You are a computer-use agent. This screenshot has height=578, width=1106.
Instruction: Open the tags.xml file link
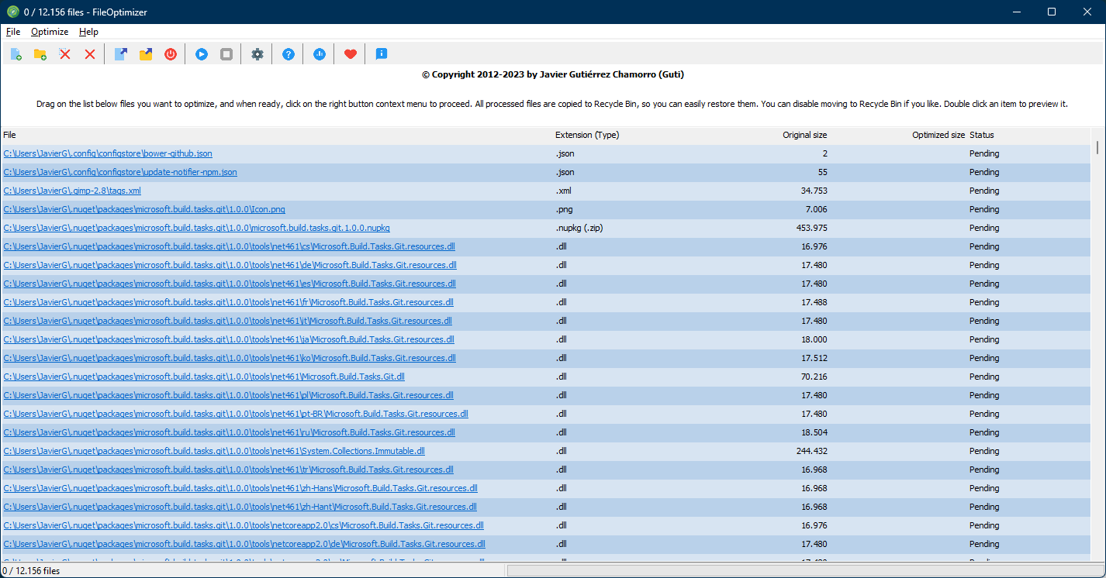[71, 191]
